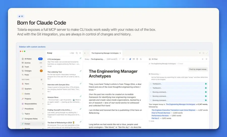Viewport: 227px width, 137px height.
Task: Open Performance Reviews link
Action: (x=160, y=116)
